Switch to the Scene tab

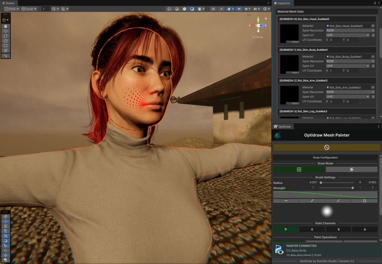(8, 3)
